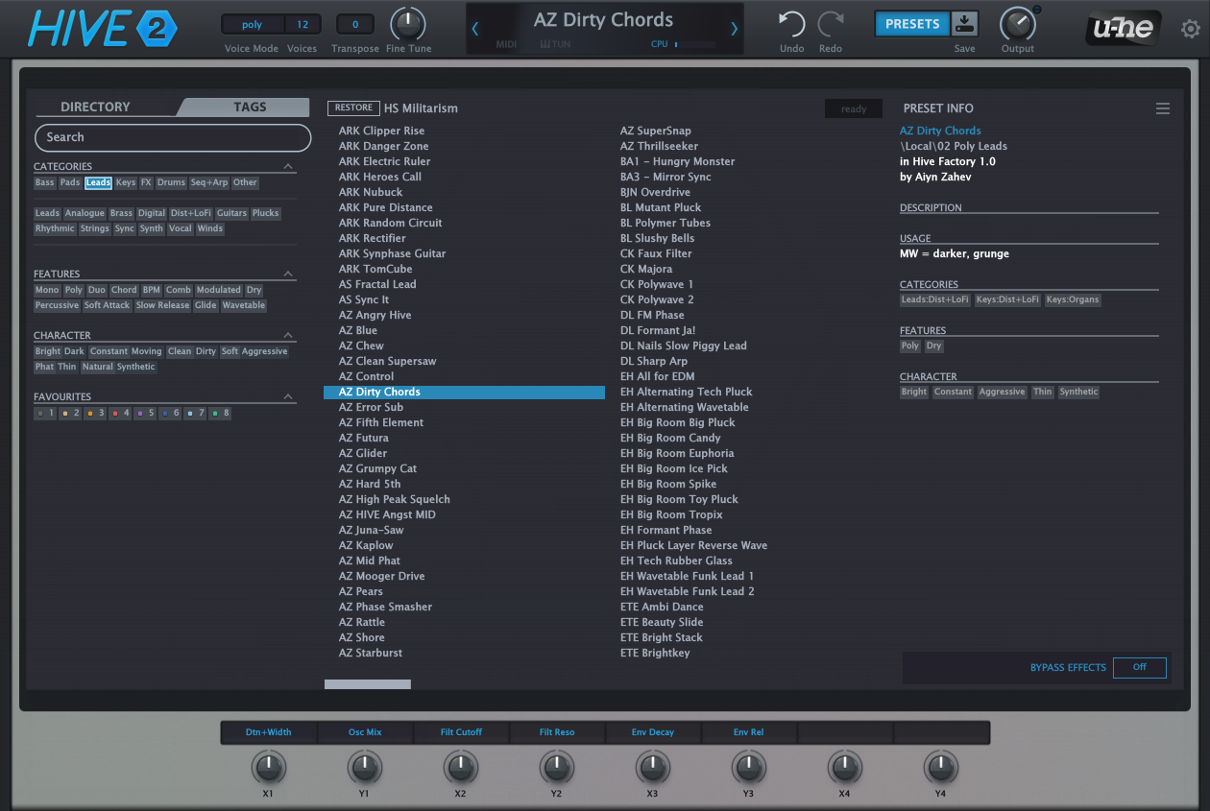Close the browser via Presets button

(x=912, y=24)
